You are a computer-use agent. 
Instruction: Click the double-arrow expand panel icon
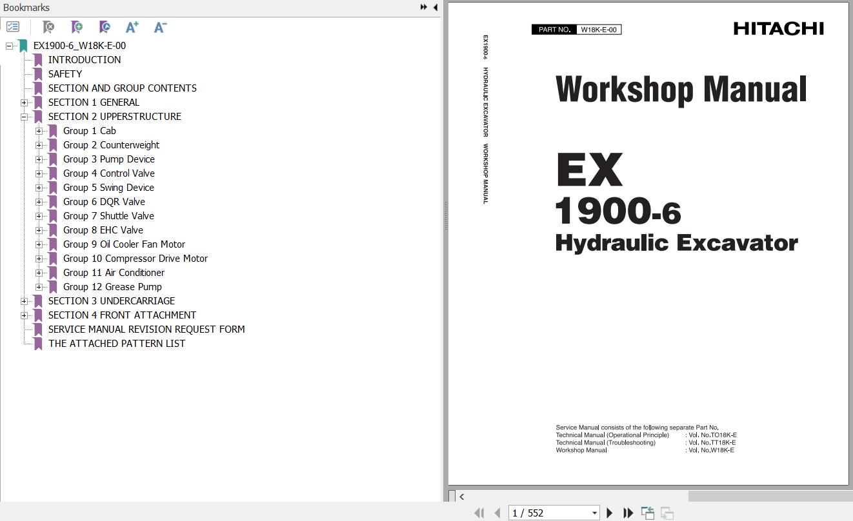point(424,7)
